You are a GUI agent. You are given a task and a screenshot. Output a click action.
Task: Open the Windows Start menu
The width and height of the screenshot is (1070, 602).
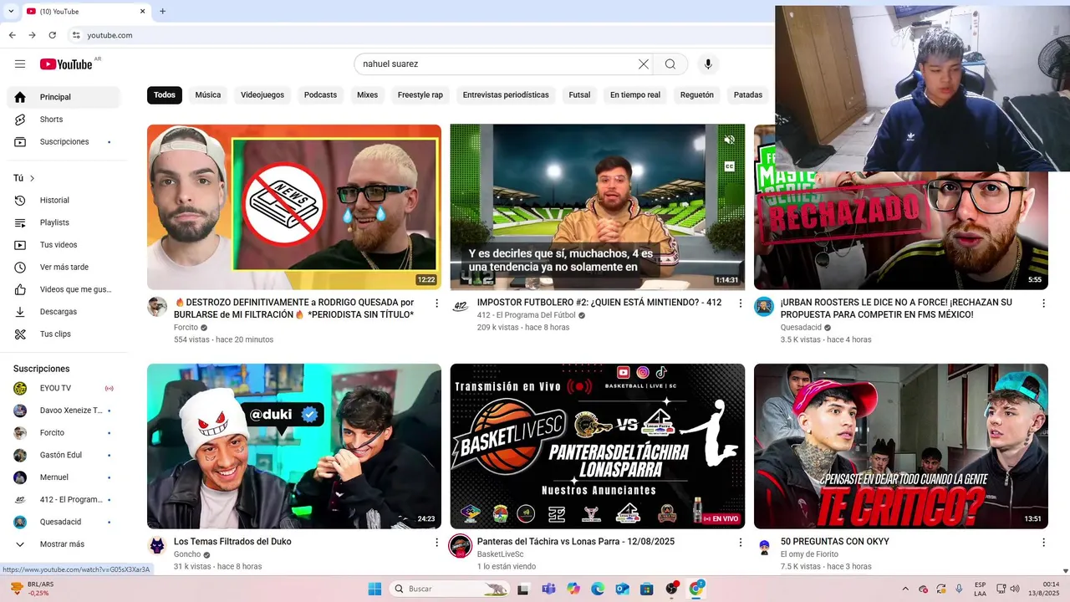pyautogui.click(x=374, y=589)
